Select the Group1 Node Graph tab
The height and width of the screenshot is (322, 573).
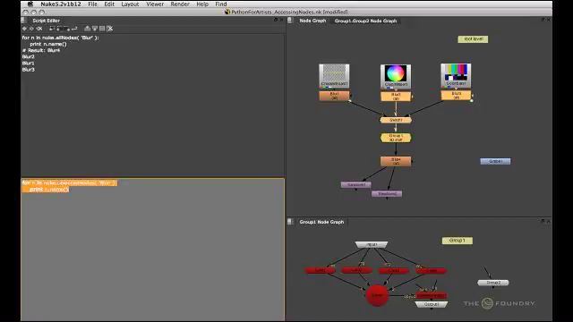click(321, 222)
